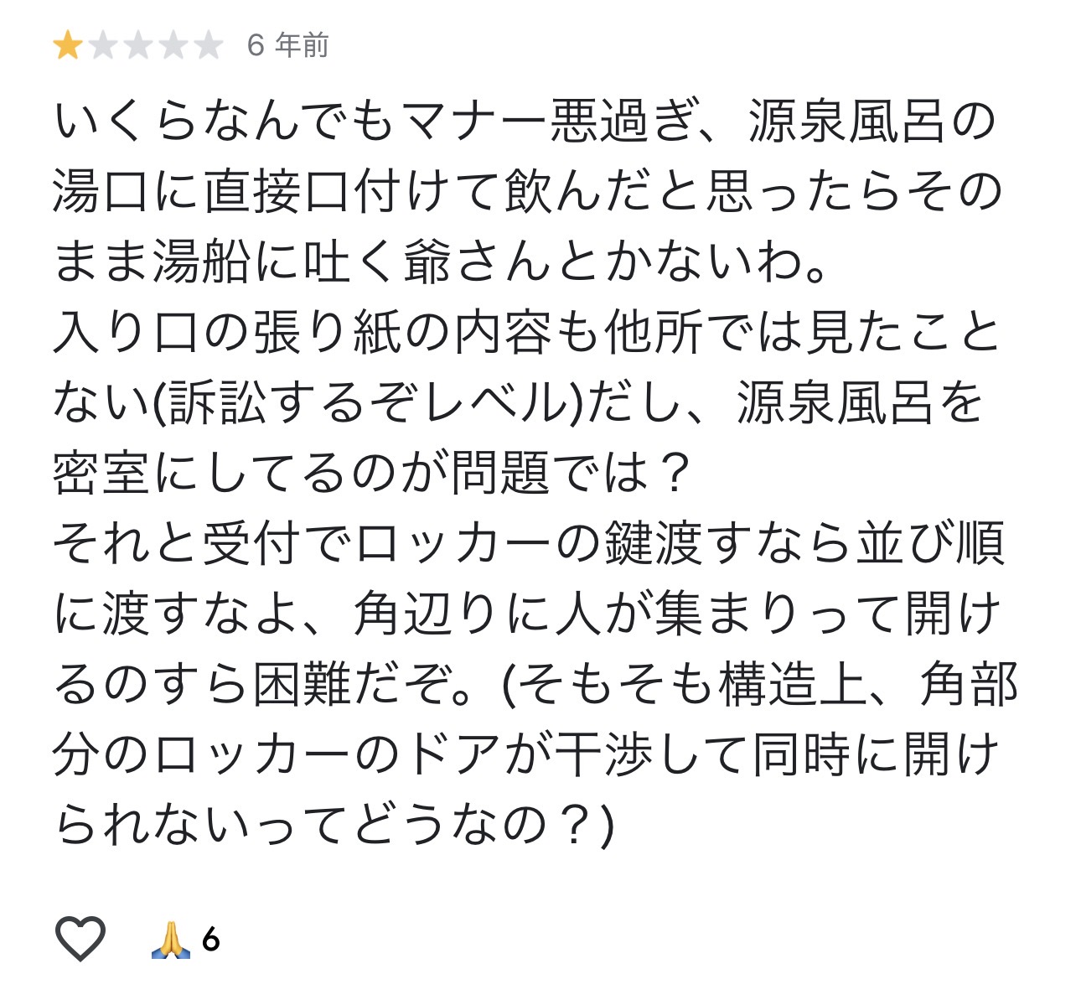Click the line starting "るのすら困難だぞ"
This screenshot has width=1081, height=1000.
pyautogui.click(x=535, y=685)
